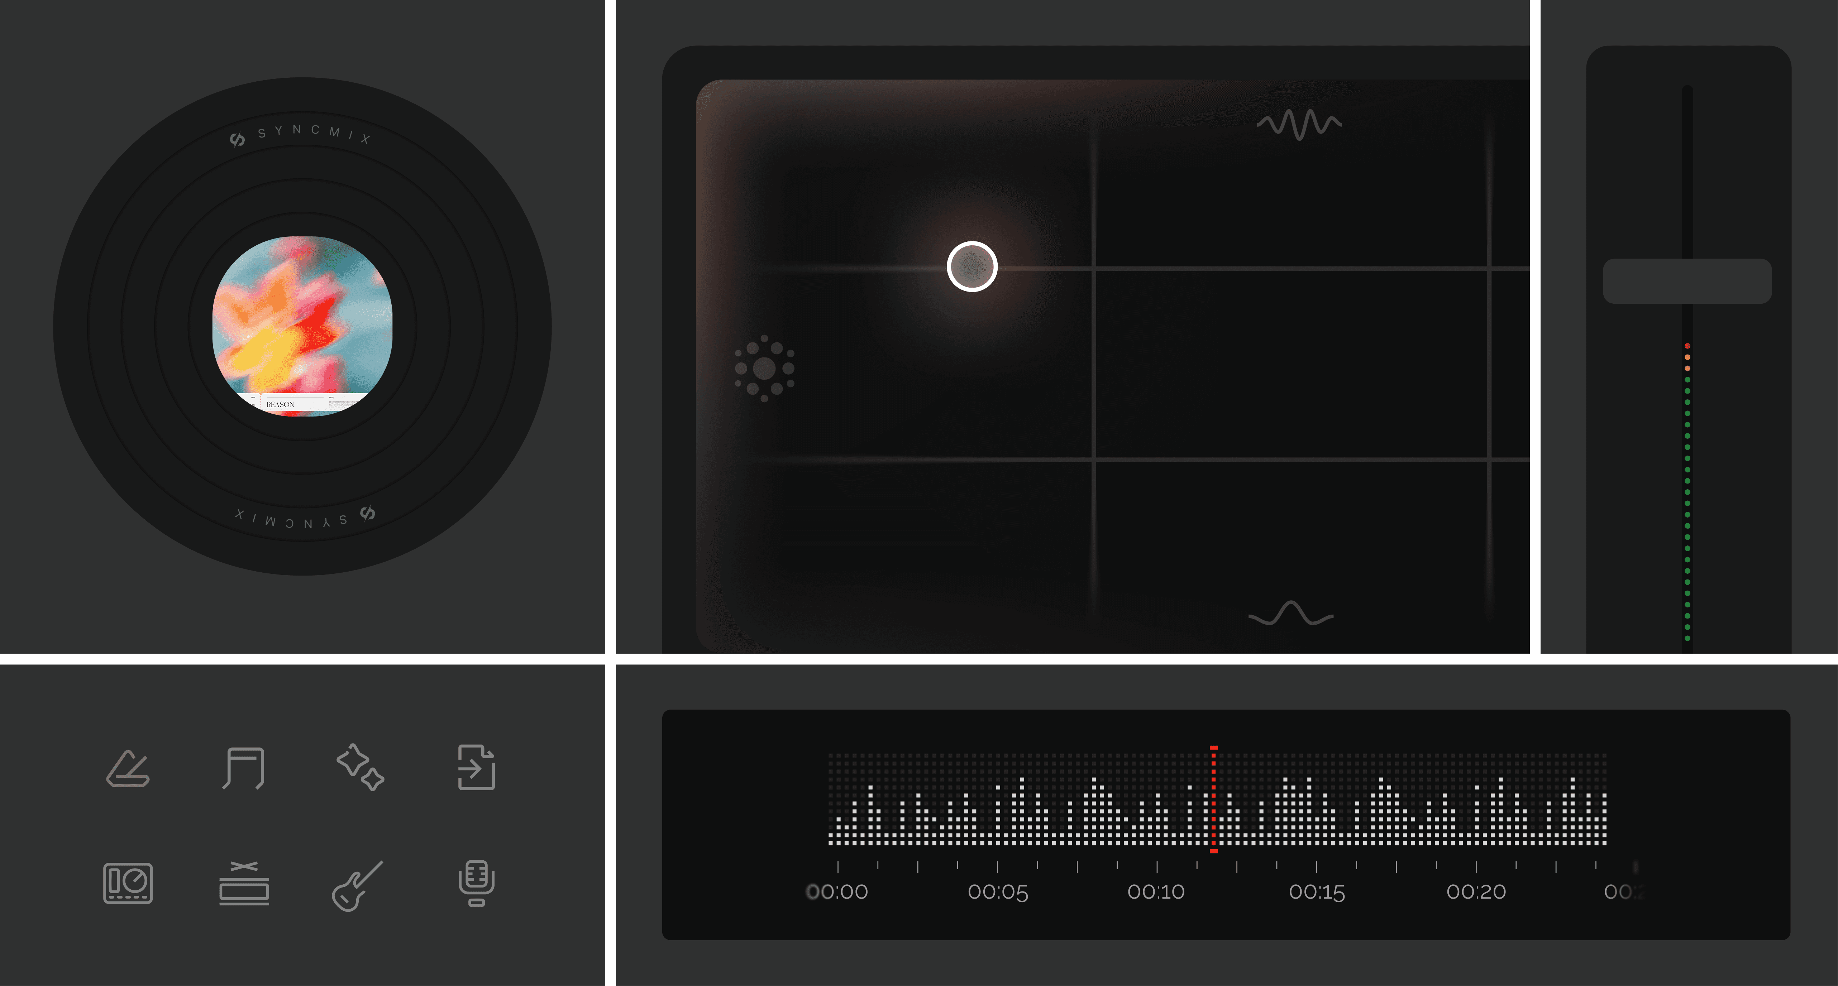Click the microphone icon
1838x986 pixels.
(476, 882)
